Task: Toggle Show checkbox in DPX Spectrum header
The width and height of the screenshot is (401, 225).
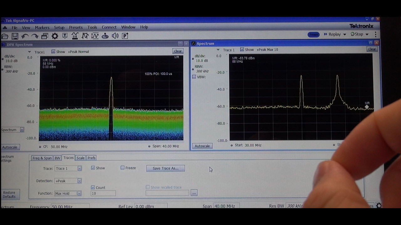Action: click(53, 52)
